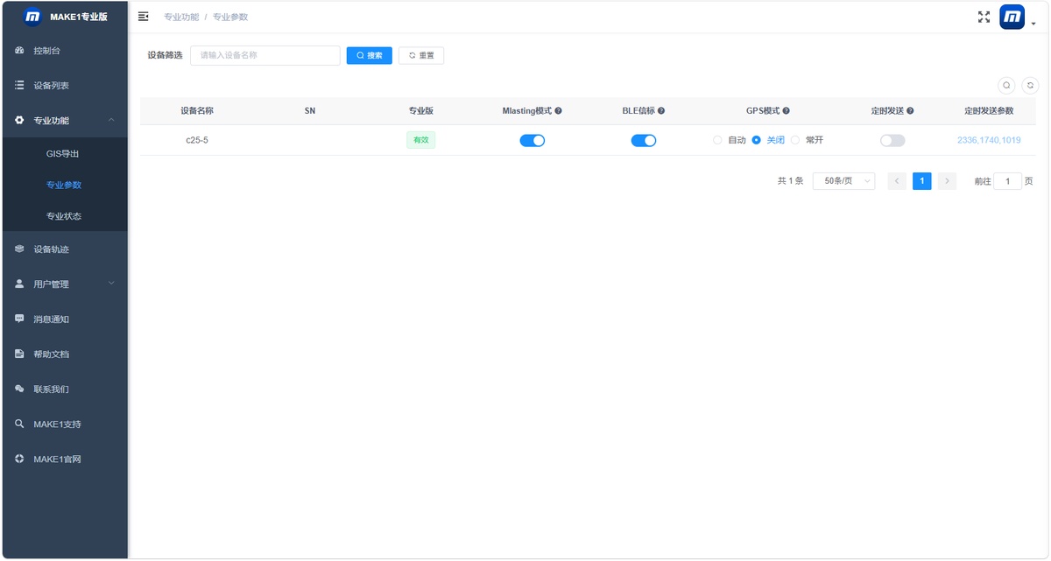This screenshot has height=561, width=1051.
Task: Click device name cell c25-5
Action: click(x=197, y=140)
